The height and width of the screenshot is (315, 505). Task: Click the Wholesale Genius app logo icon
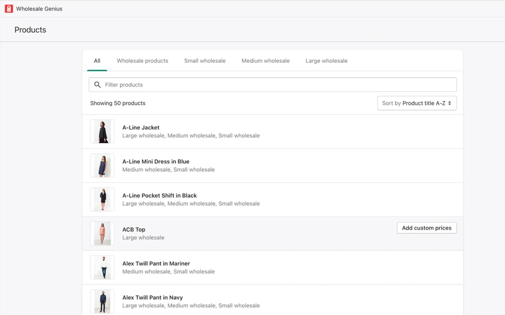pos(9,9)
